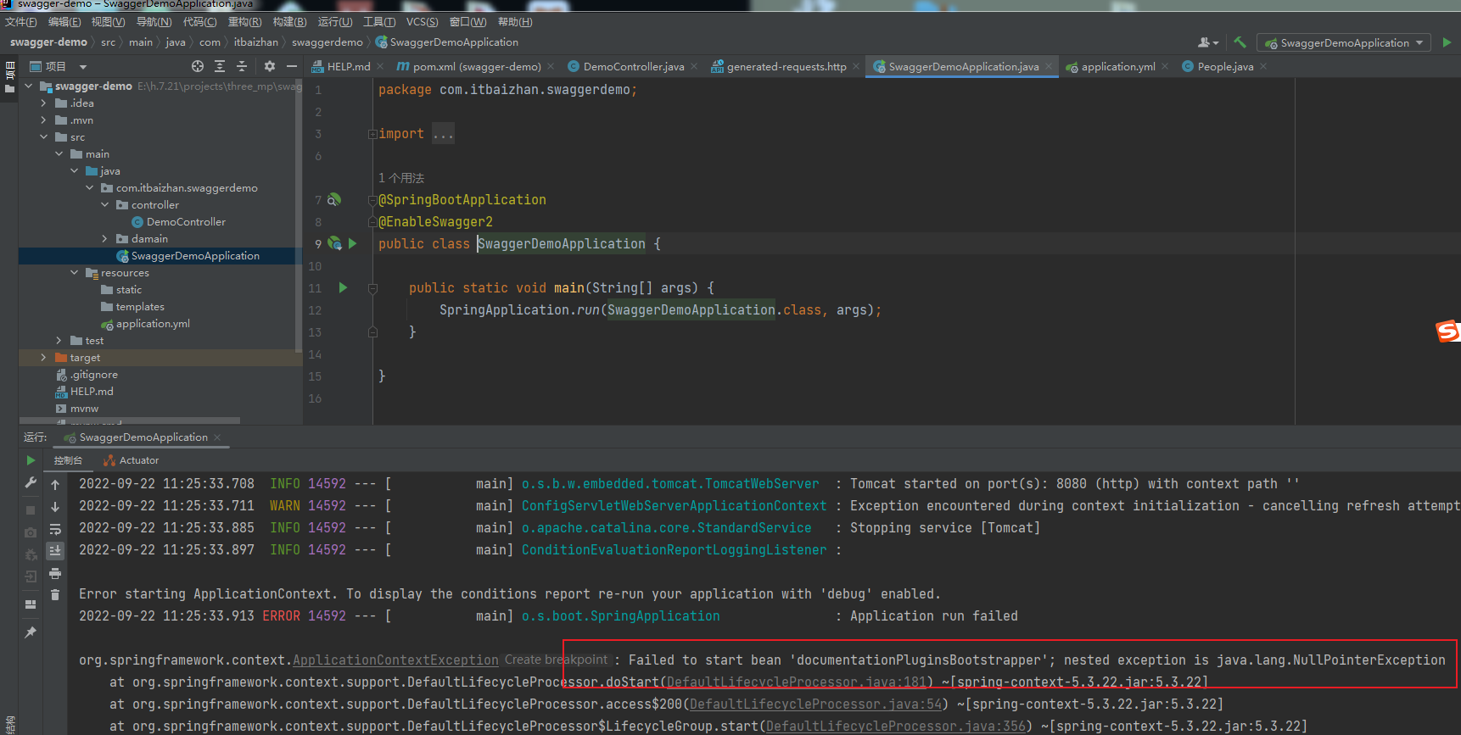Close the HELP.md tab
This screenshot has width=1461, height=735.
click(379, 66)
